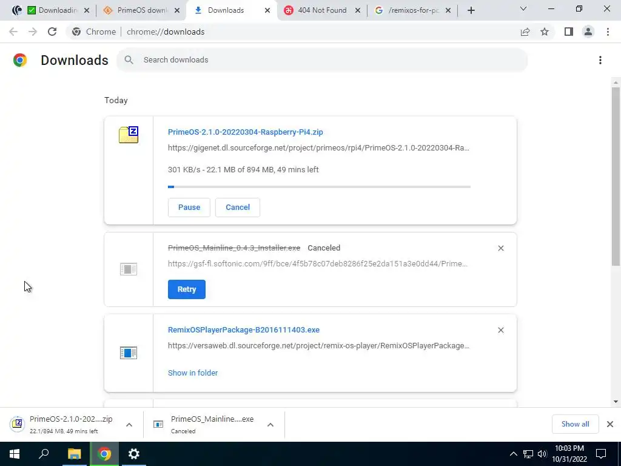The width and height of the screenshot is (621, 466).
Task: Close the download shelf bar
Action: coord(610,424)
